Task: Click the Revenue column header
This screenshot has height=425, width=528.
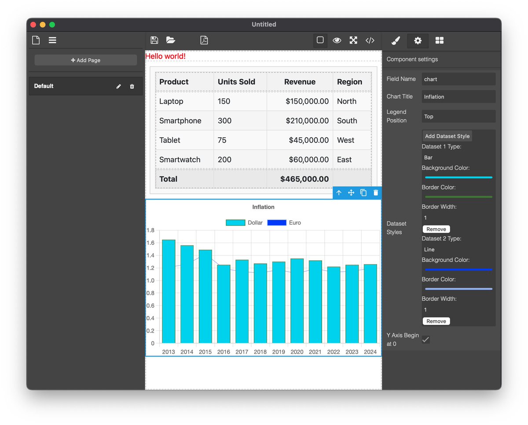Action: [300, 82]
